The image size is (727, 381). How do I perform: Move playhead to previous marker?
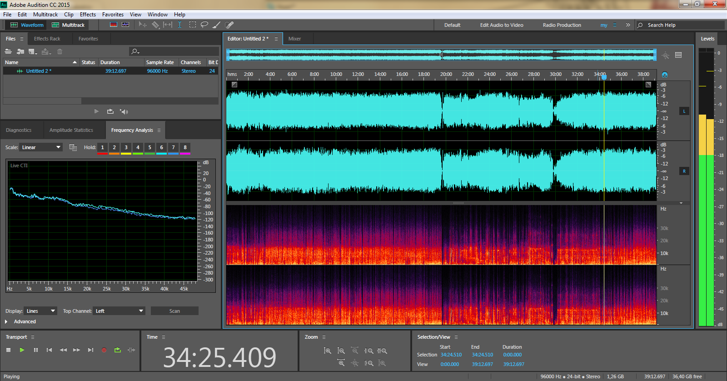click(x=49, y=350)
